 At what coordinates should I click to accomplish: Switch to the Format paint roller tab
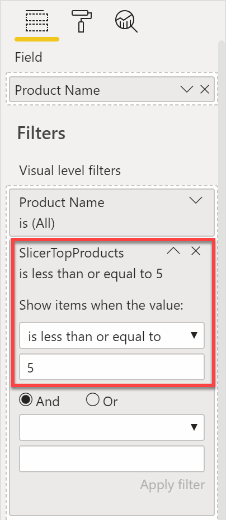(82, 21)
